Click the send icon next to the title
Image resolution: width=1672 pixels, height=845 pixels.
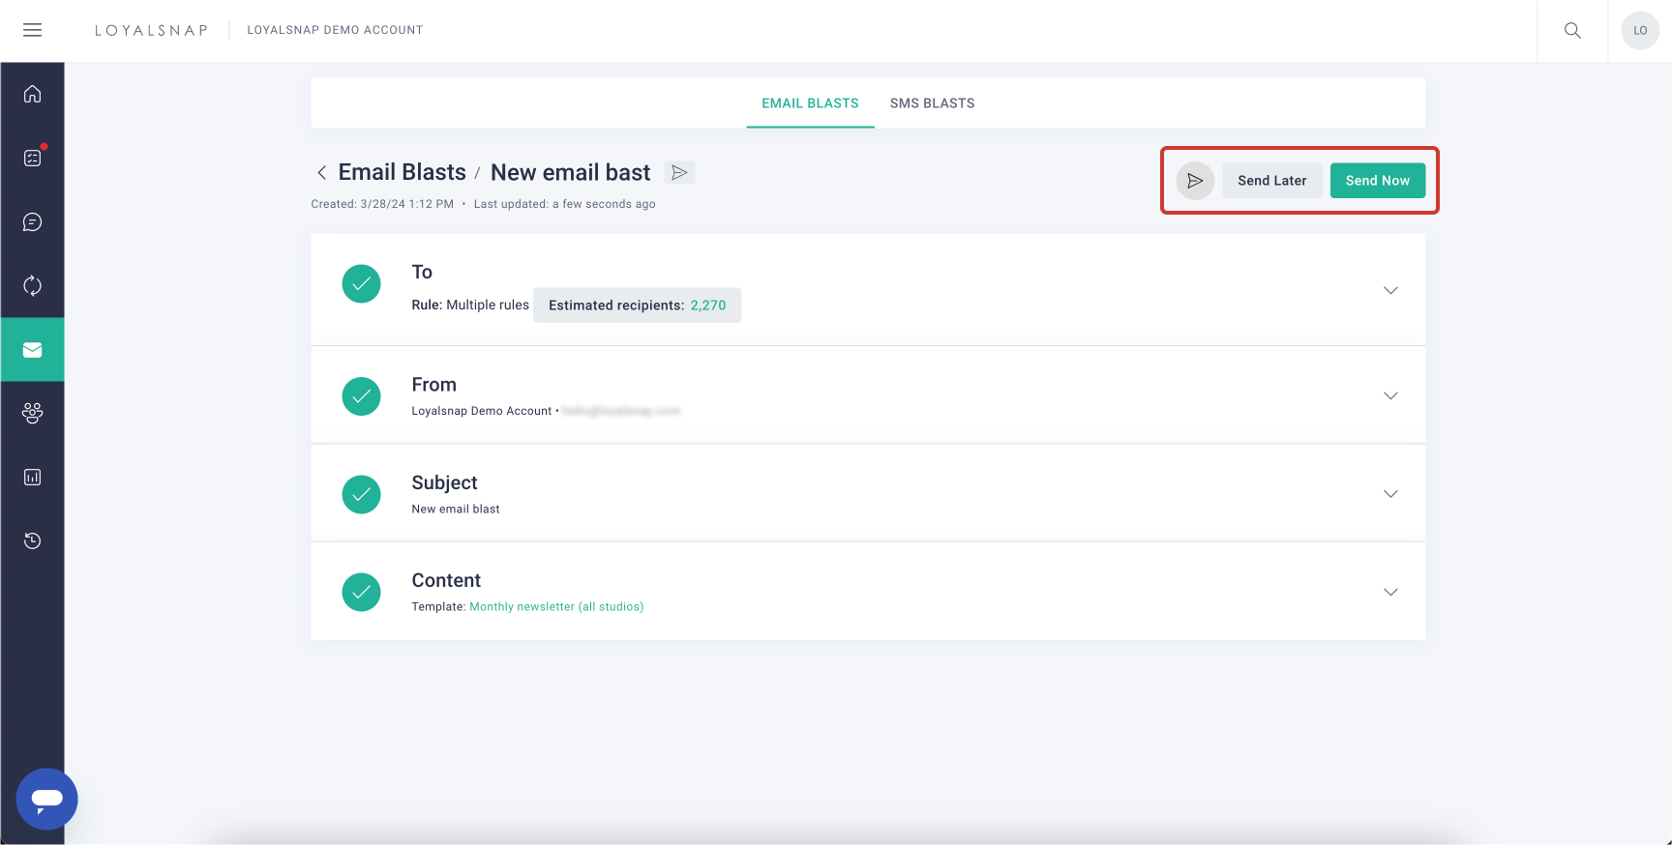pos(679,172)
